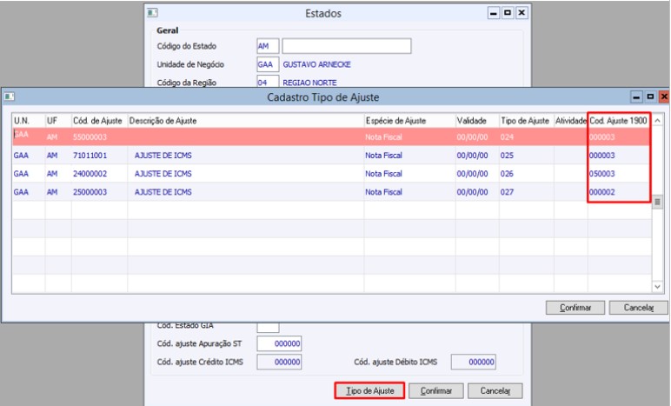The height and width of the screenshot is (406, 671).
Task: Click the Cód. Ajuste 1900 column header
Action: coord(618,121)
